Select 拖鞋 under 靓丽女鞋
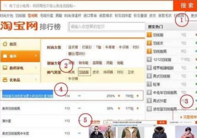 tap(120, 63)
